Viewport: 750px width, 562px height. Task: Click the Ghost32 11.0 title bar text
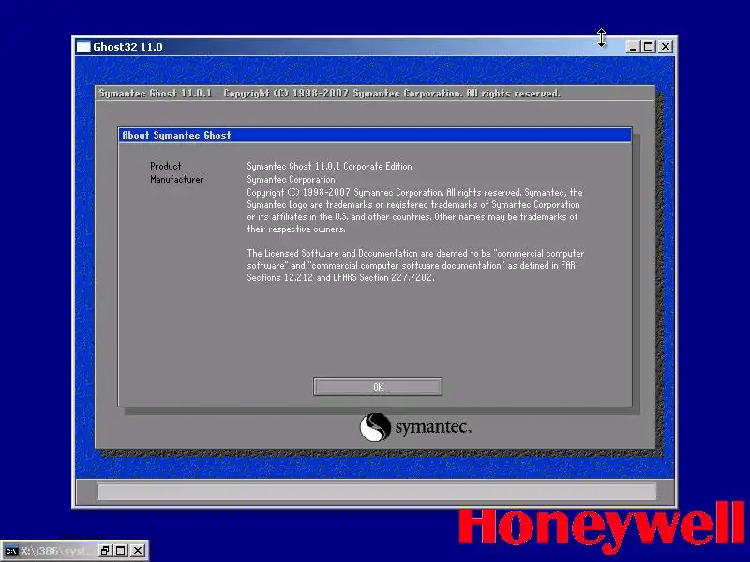coord(127,47)
